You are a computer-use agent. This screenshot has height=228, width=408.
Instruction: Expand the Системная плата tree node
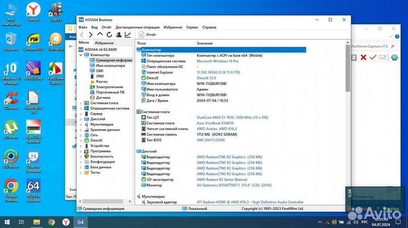click(x=80, y=103)
